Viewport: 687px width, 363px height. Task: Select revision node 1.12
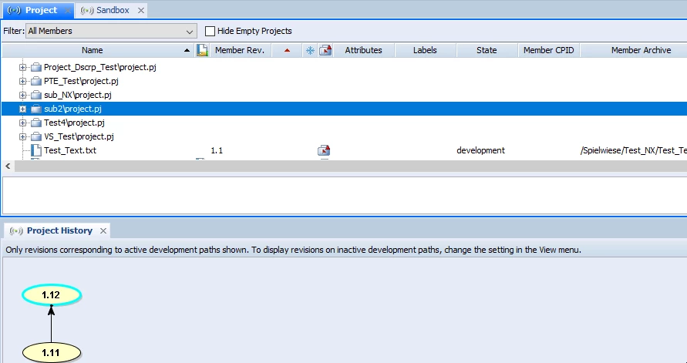(x=51, y=295)
